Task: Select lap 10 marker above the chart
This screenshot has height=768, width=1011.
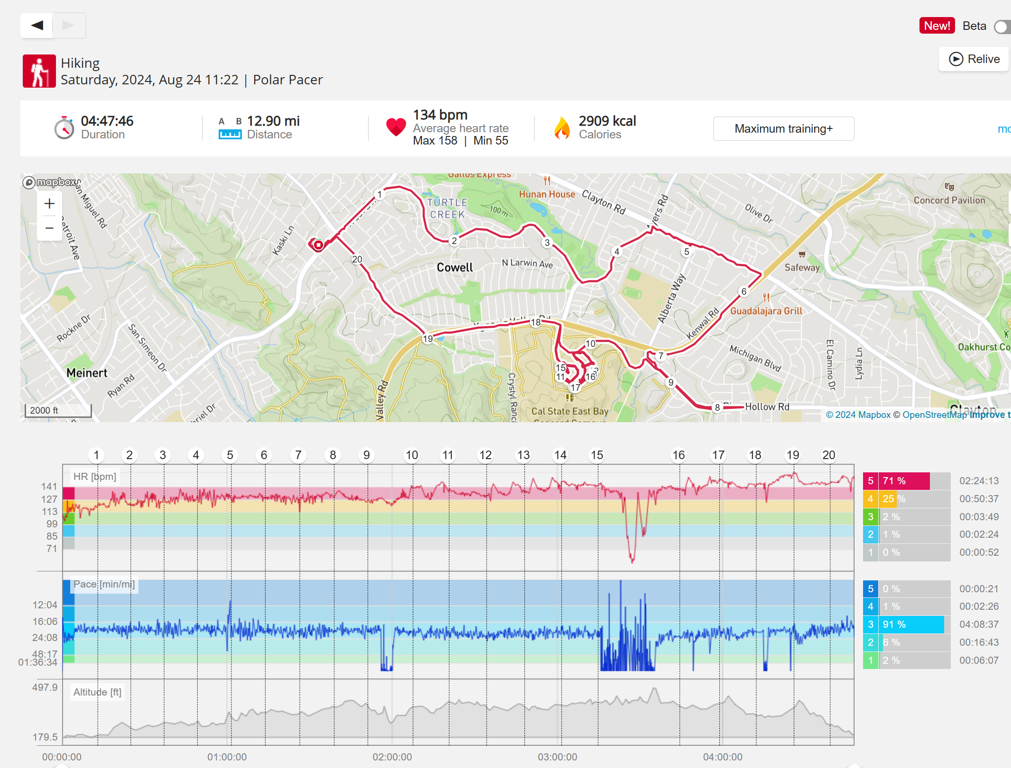Action: point(412,455)
